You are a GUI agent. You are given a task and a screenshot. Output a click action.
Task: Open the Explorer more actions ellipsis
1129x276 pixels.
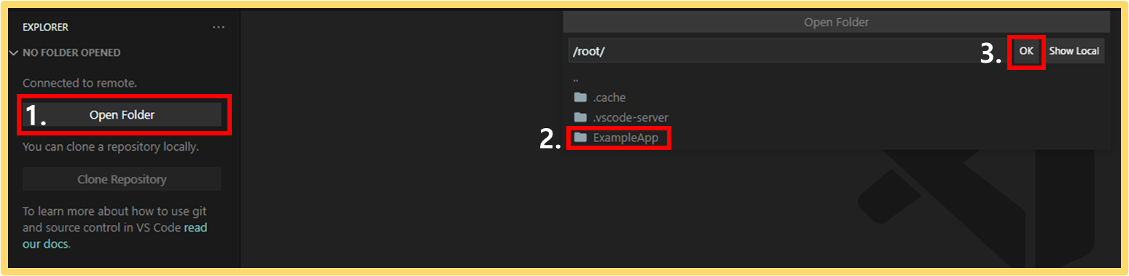pos(219,27)
